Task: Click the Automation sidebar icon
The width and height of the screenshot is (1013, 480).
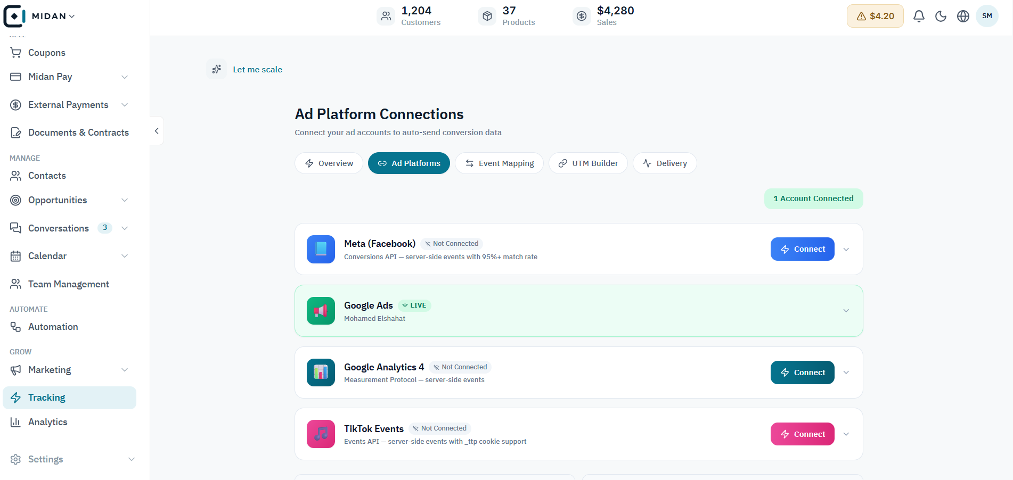Action: coord(16,327)
